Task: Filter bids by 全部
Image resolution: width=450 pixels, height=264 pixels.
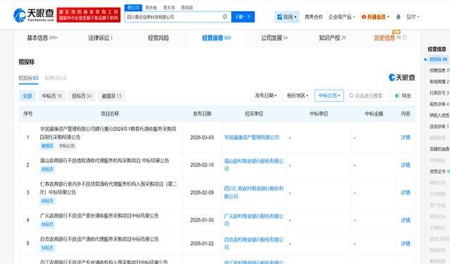Action: tap(27, 95)
